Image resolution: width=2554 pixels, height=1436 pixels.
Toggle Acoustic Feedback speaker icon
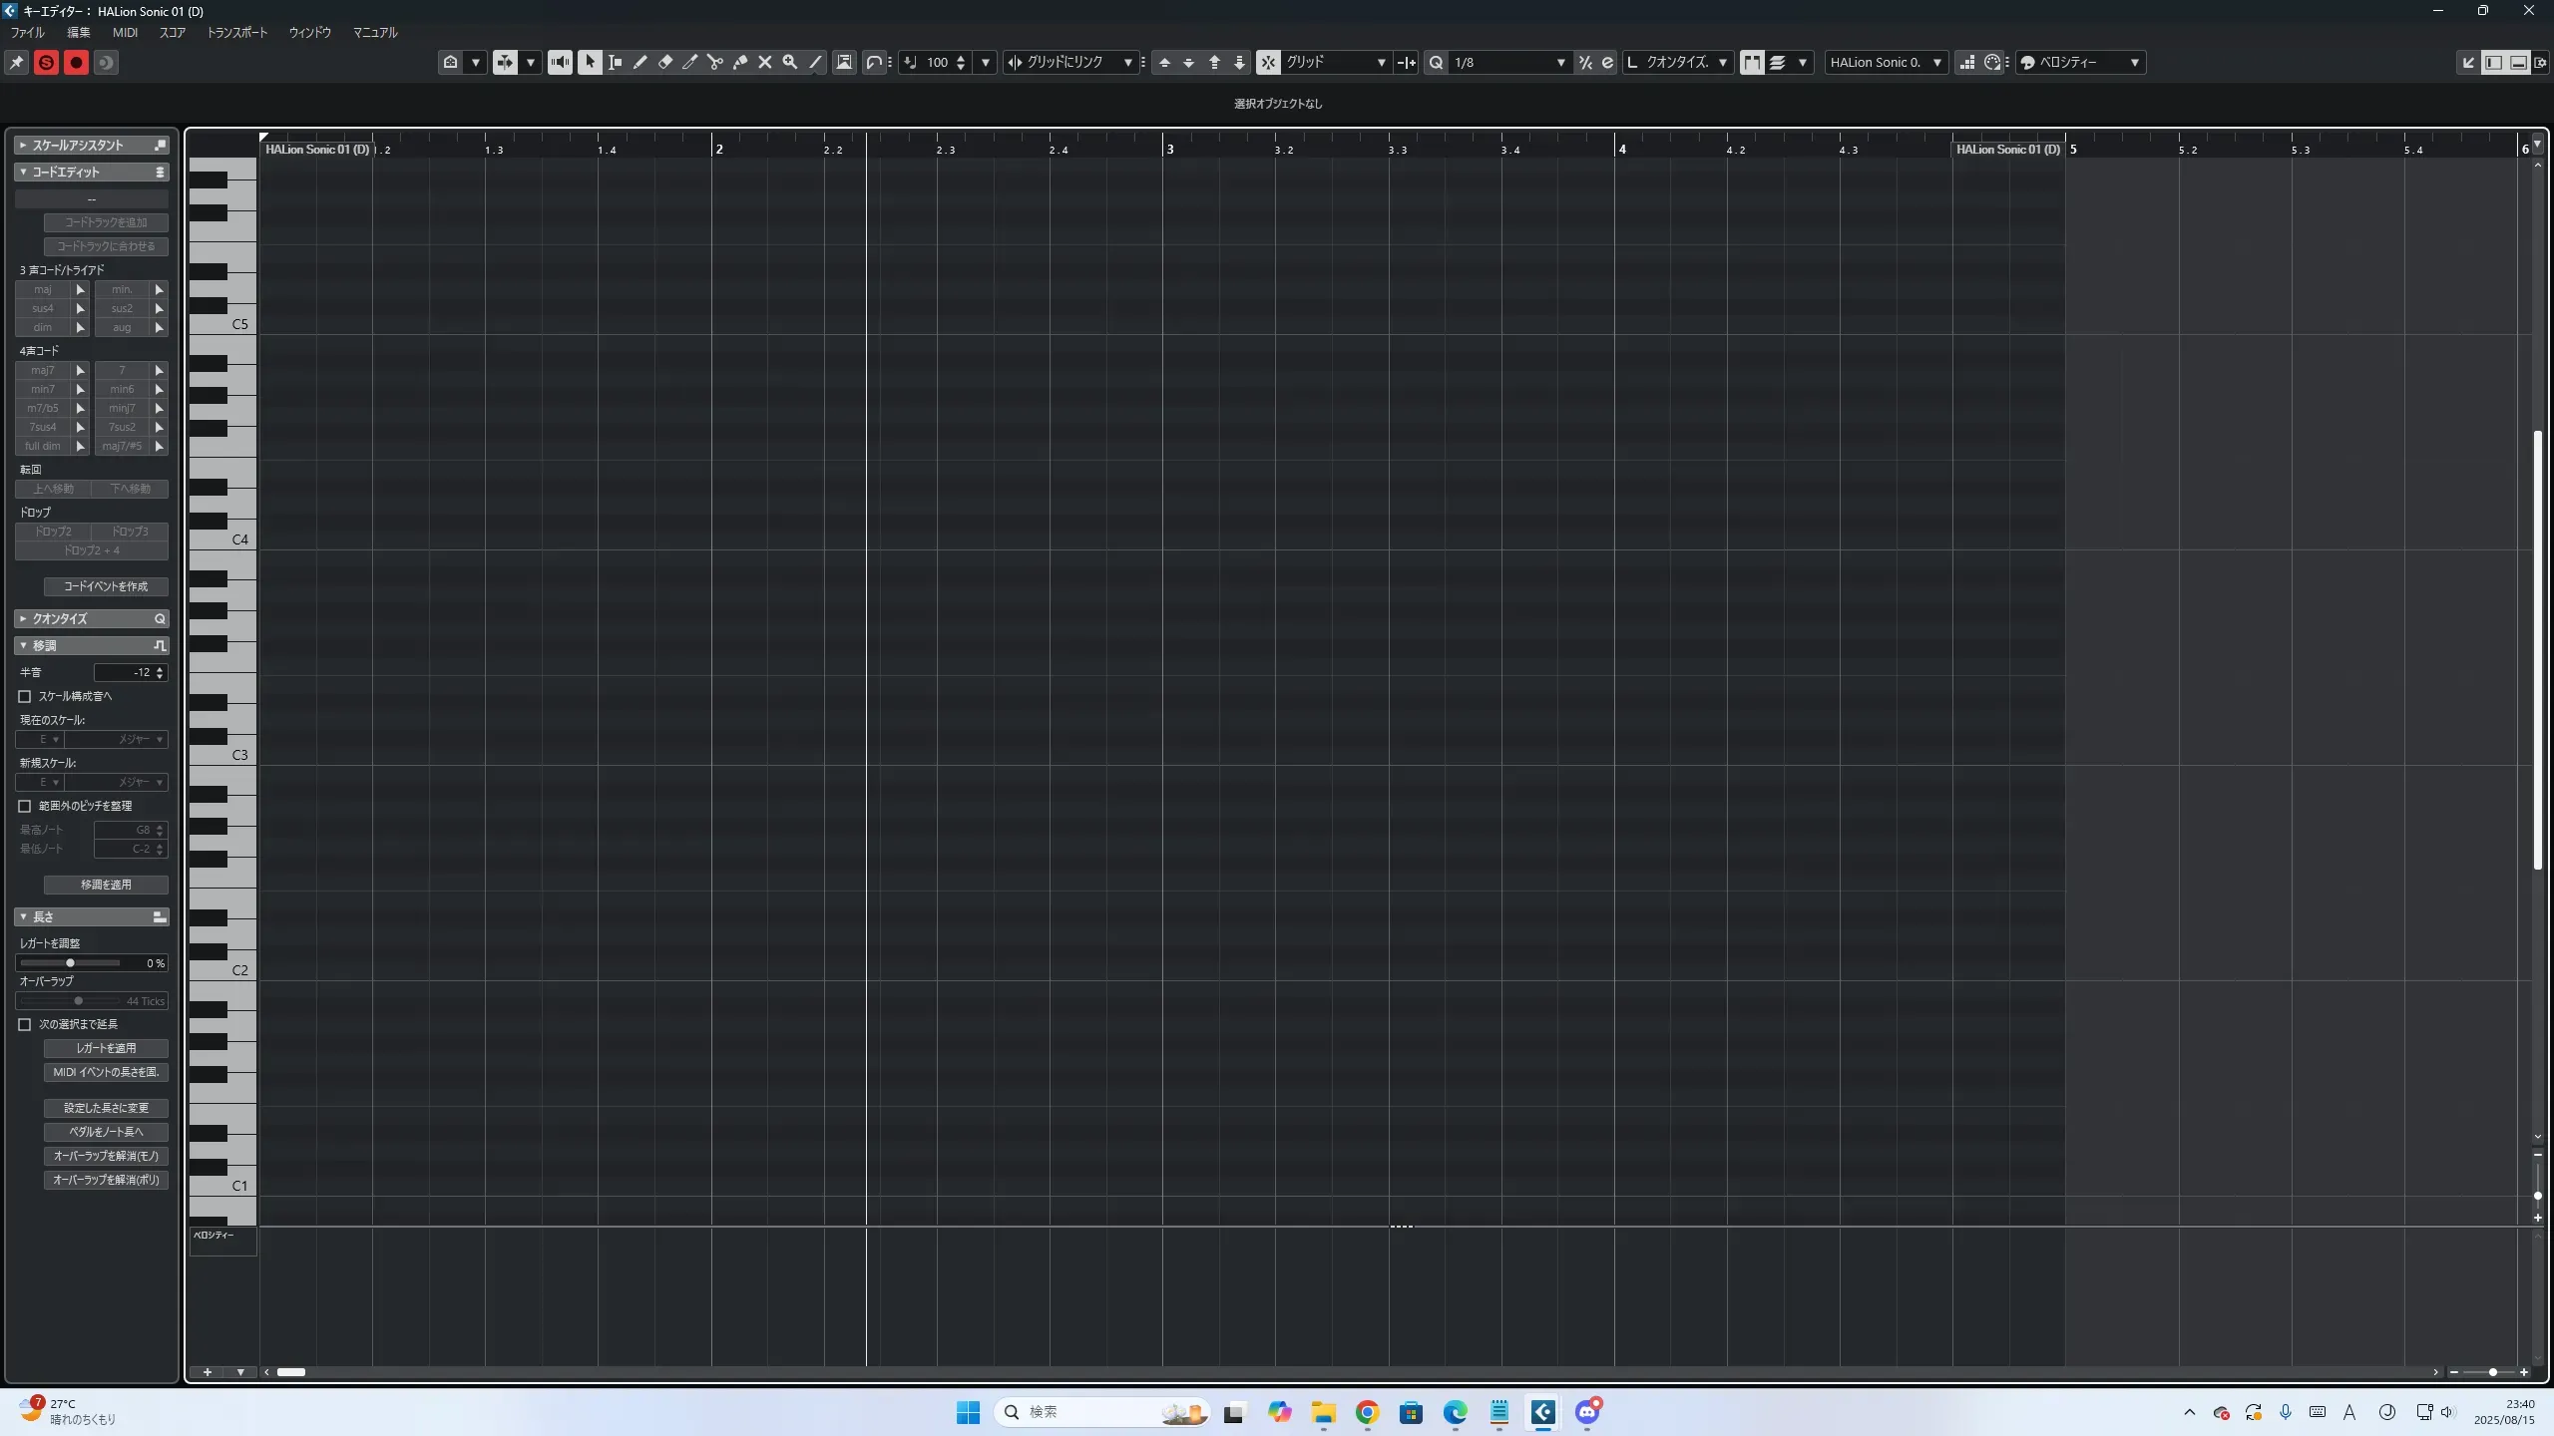coord(560,62)
